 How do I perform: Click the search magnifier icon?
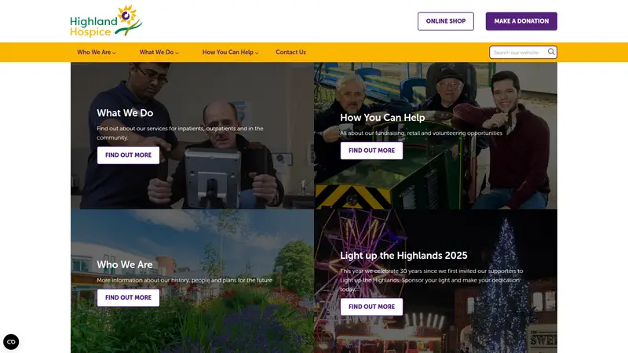click(551, 52)
